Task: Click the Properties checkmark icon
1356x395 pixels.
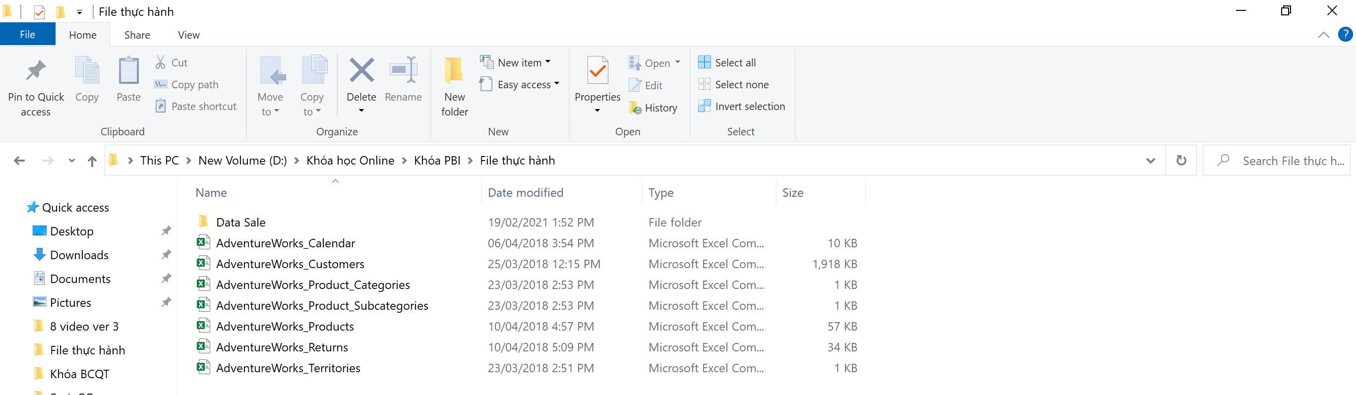Action: click(597, 70)
